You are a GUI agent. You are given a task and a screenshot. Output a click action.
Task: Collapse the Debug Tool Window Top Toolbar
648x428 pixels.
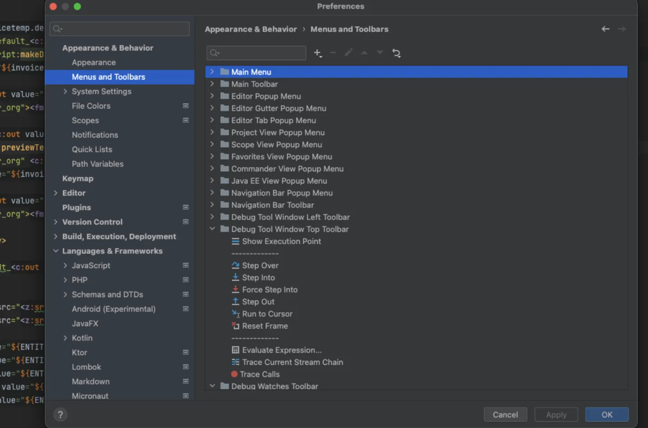point(212,229)
